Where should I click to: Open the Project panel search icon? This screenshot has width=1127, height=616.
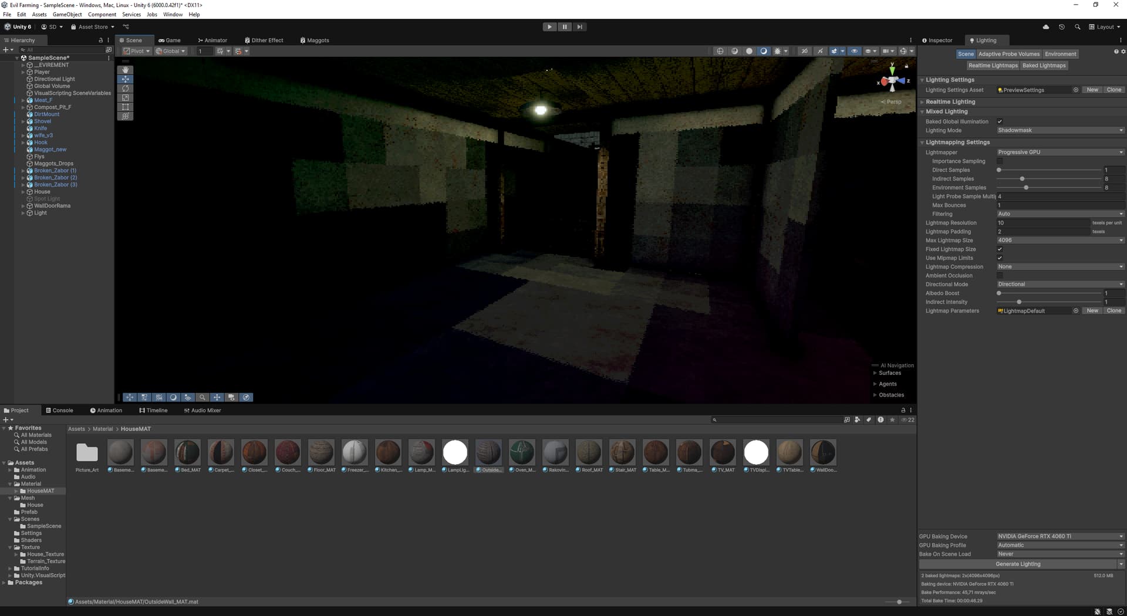[715, 419]
